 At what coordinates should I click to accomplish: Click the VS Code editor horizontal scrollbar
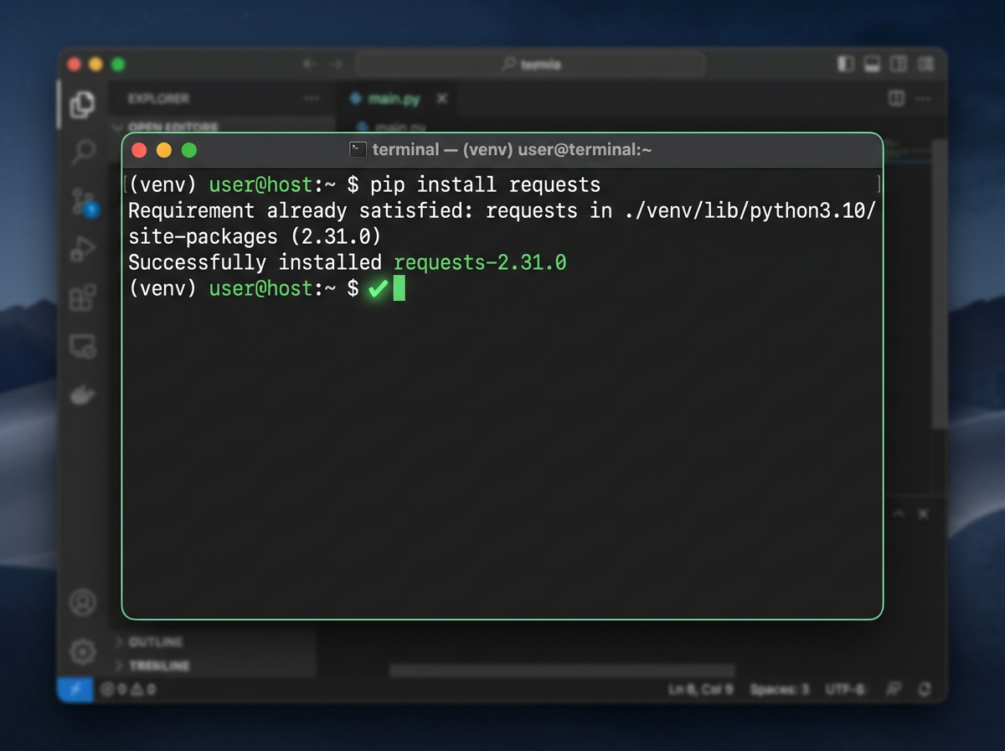tap(562, 671)
